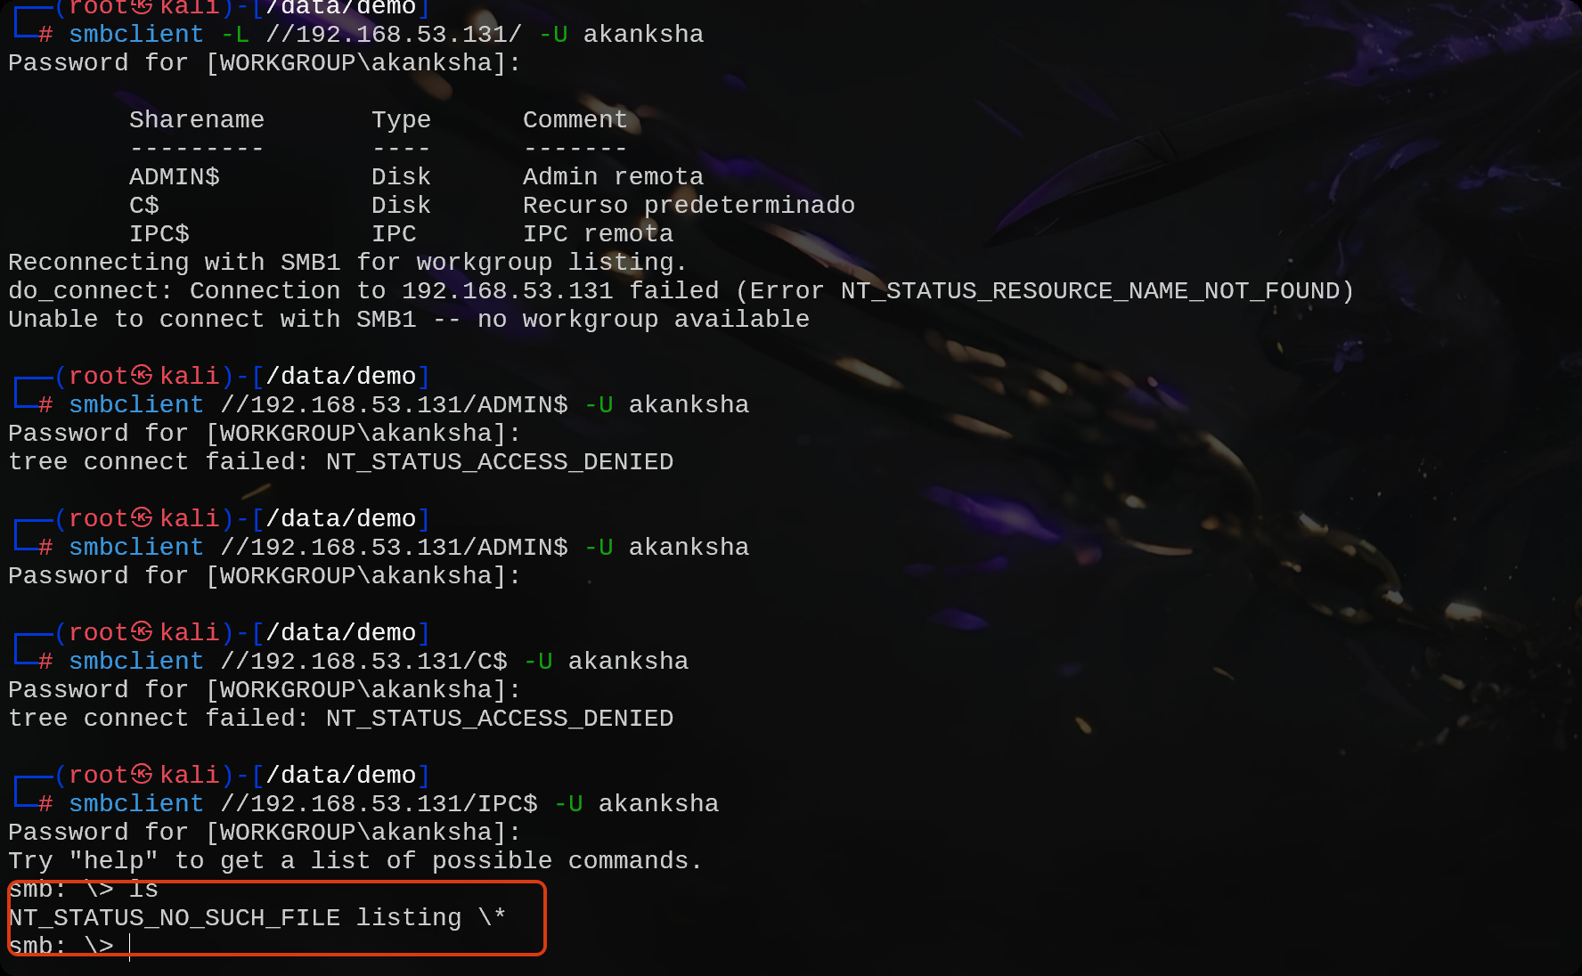Click the 'Reconnecting with SMB1' message
Viewport: 1582px width, 976px height.
(347, 263)
